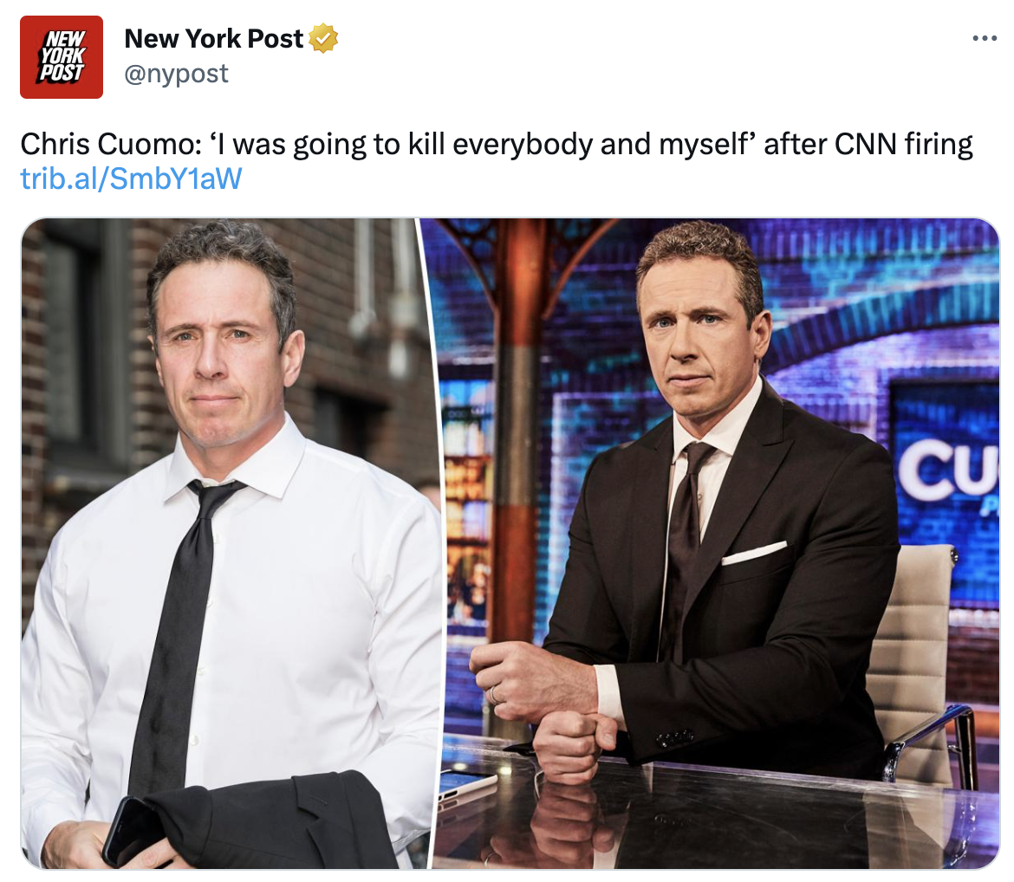
Task: Follow the trib.al/SmbY1aW article link
Action: pyautogui.click(x=131, y=178)
